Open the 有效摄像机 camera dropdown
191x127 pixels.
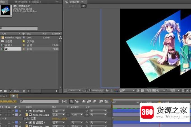[x=155, y=91]
